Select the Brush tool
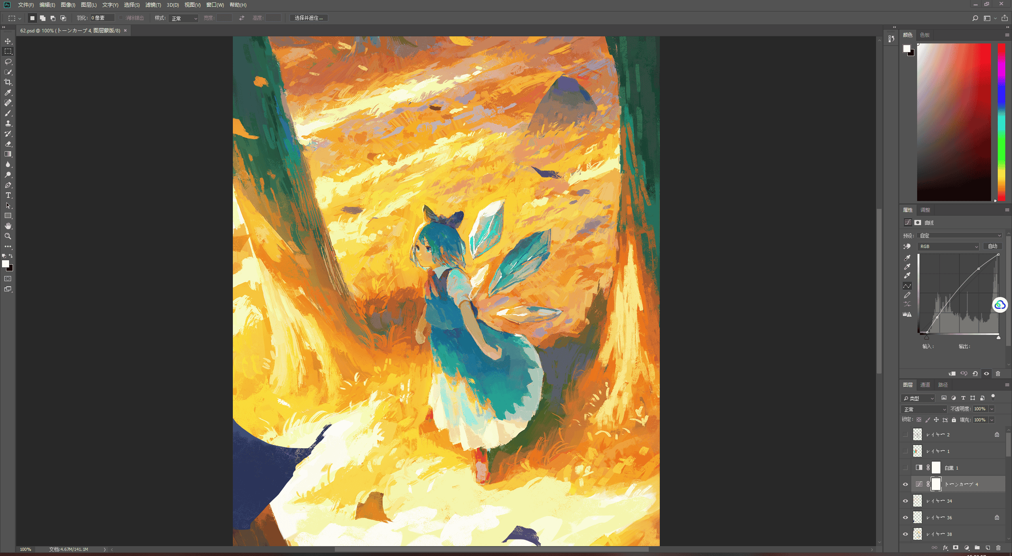 click(x=8, y=113)
